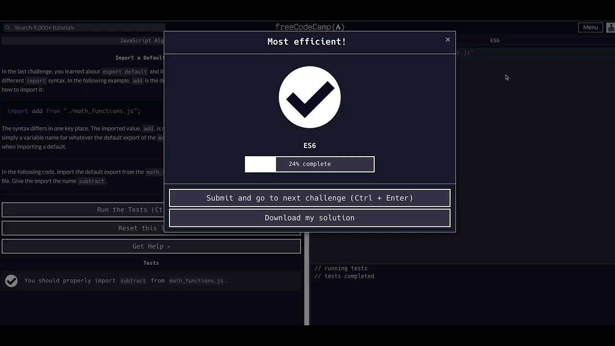This screenshot has height=346, width=615.
Task: Click the vertical pane divider handle
Action: (x=307, y=279)
